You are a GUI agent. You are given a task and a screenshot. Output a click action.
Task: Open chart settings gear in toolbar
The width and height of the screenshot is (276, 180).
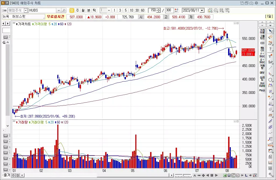pyautogui.click(x=216, y=10)
